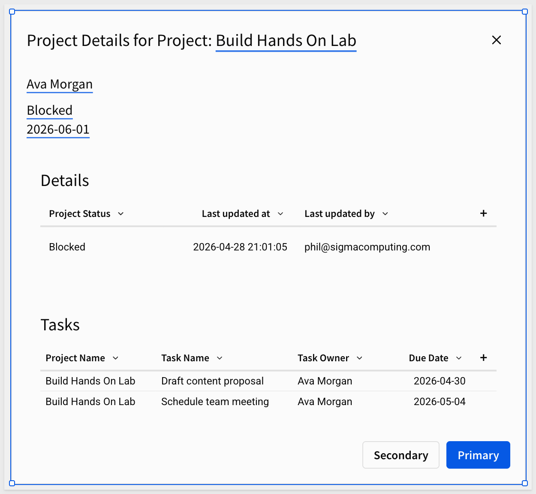The height and width of the screenshot is (494, 536).
Task: Expand the Task Name column chevron
Action: [x=220, y=358]
